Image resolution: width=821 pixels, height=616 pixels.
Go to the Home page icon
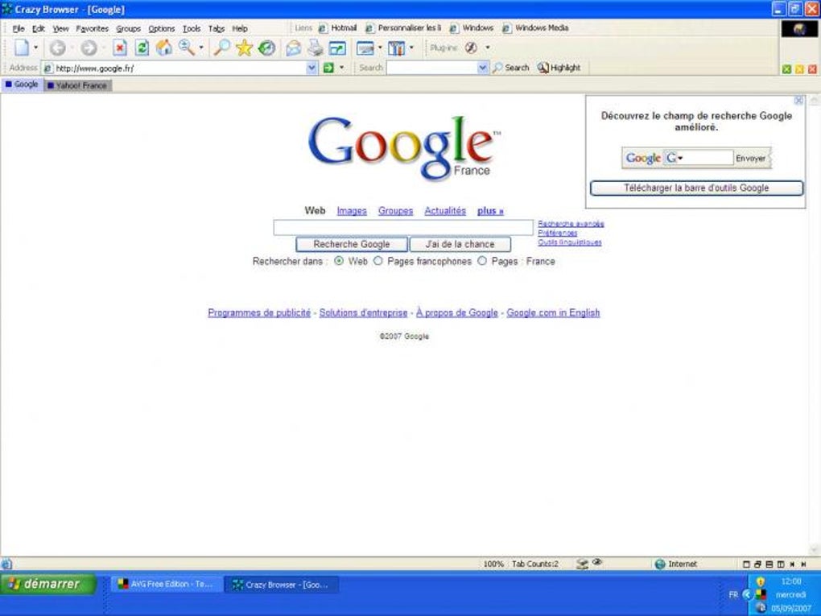pos(164,48)
